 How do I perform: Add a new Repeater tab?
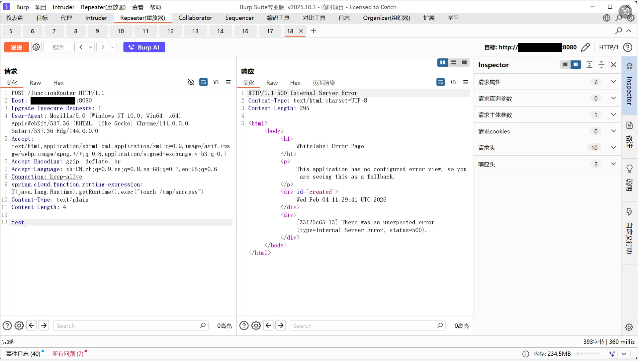point(314,31)
